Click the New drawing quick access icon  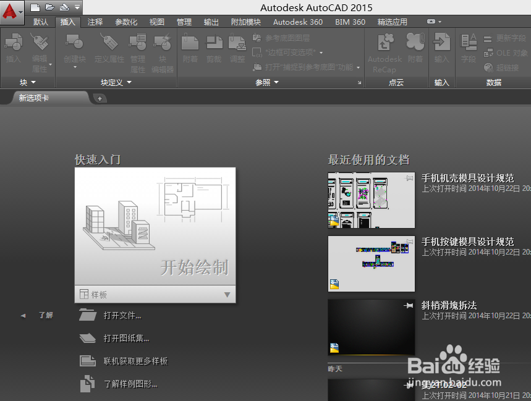(x=35, y=7)
